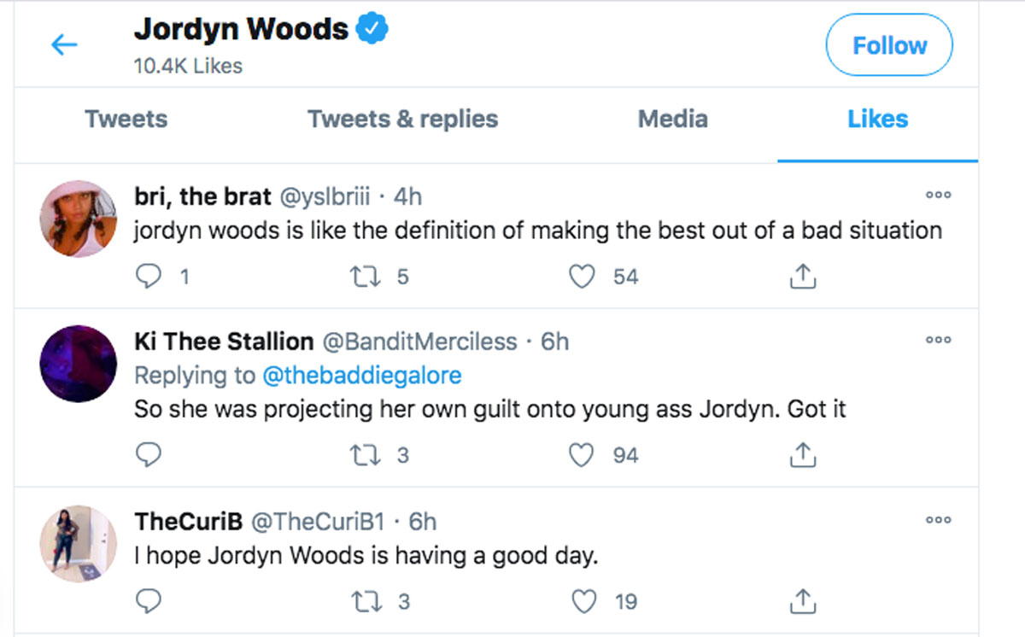Open the @thebaddiegalore mention link
This screenshot has height=637, width=1025.
click(x=360, y=376)
